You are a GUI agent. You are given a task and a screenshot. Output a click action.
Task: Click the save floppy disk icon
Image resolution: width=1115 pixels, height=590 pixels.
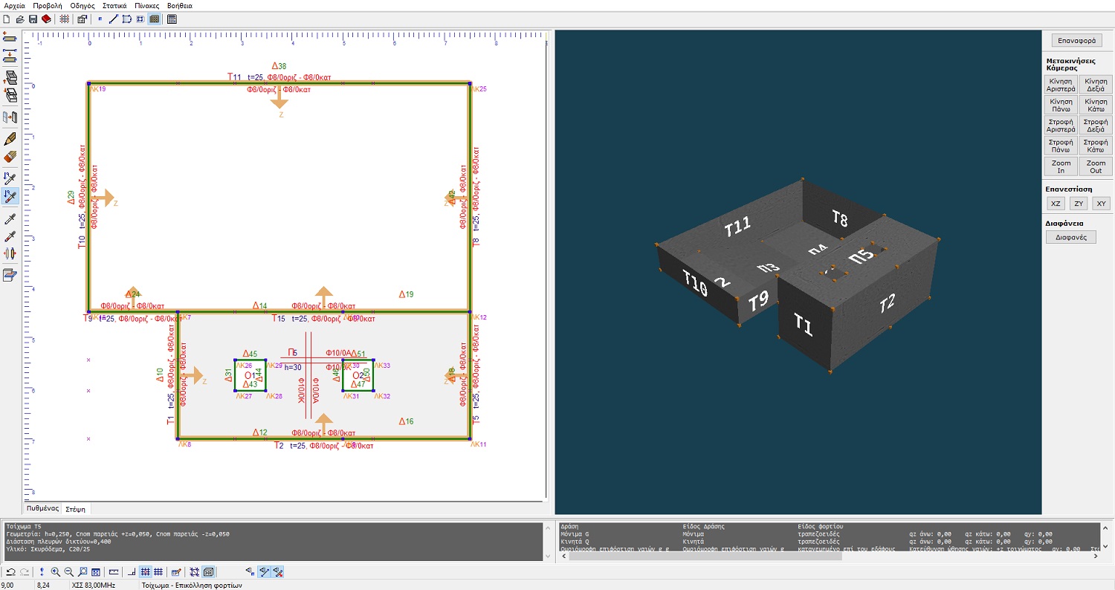pos(33,19)
